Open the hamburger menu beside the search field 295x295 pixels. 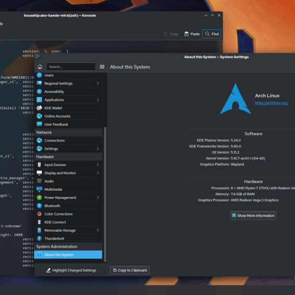pyautogui.click(x=102, y=67)
